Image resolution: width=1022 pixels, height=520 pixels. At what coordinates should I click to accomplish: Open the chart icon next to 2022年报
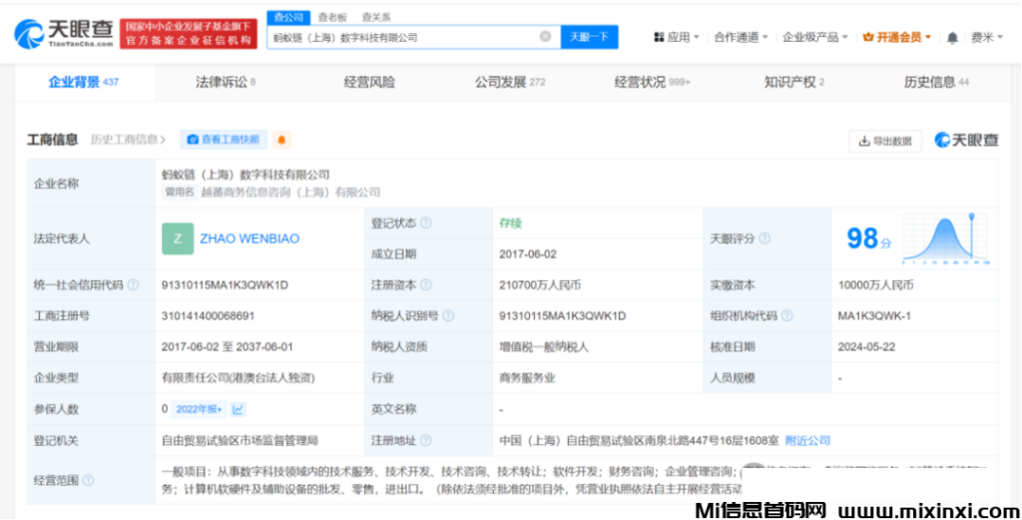click(x=239, y=409)
